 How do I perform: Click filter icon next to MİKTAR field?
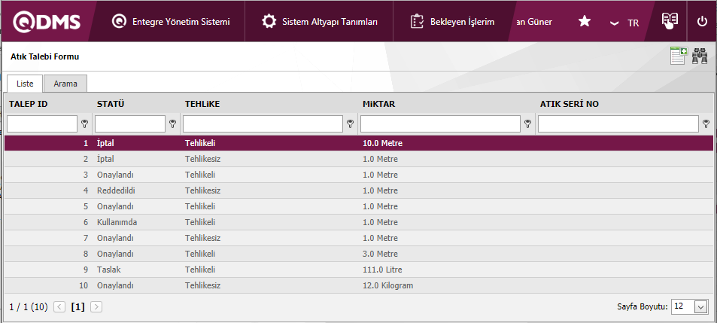coord(527,123)
